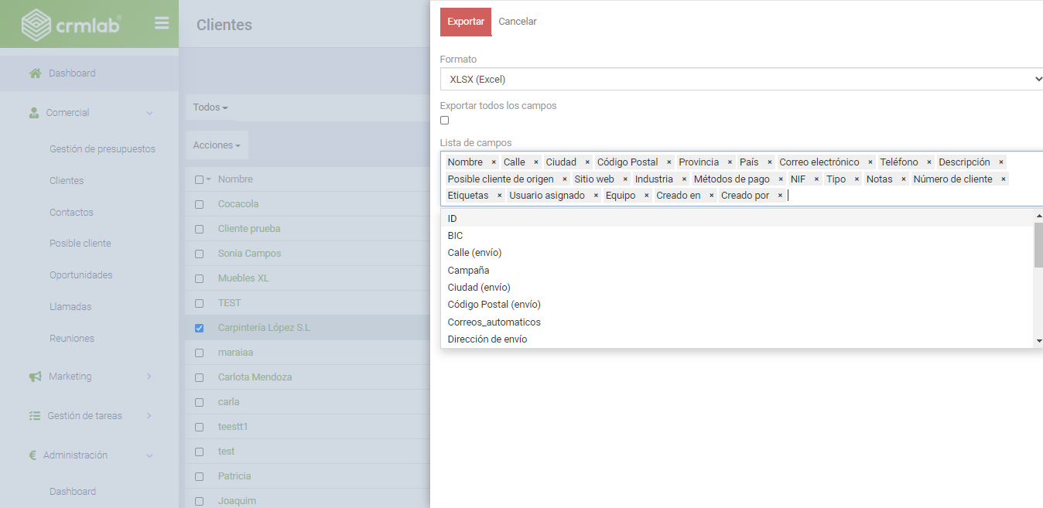Enable Exportar todos los campos checkbox
Image resolution: width=1043 pixels, height=508 pixels.
(x=445, y=121)
